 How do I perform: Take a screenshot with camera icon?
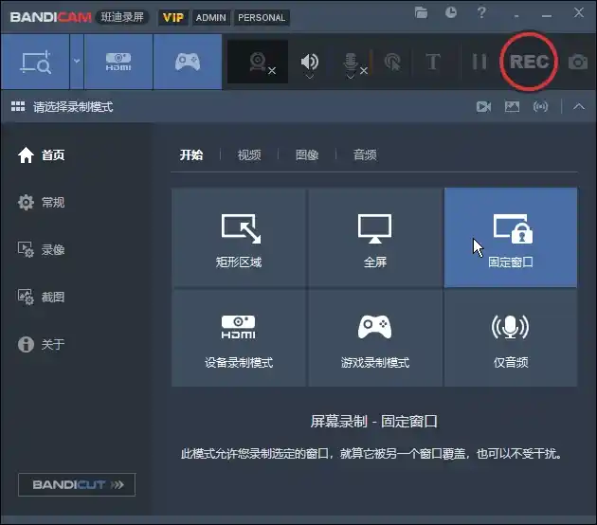[578, 62]
